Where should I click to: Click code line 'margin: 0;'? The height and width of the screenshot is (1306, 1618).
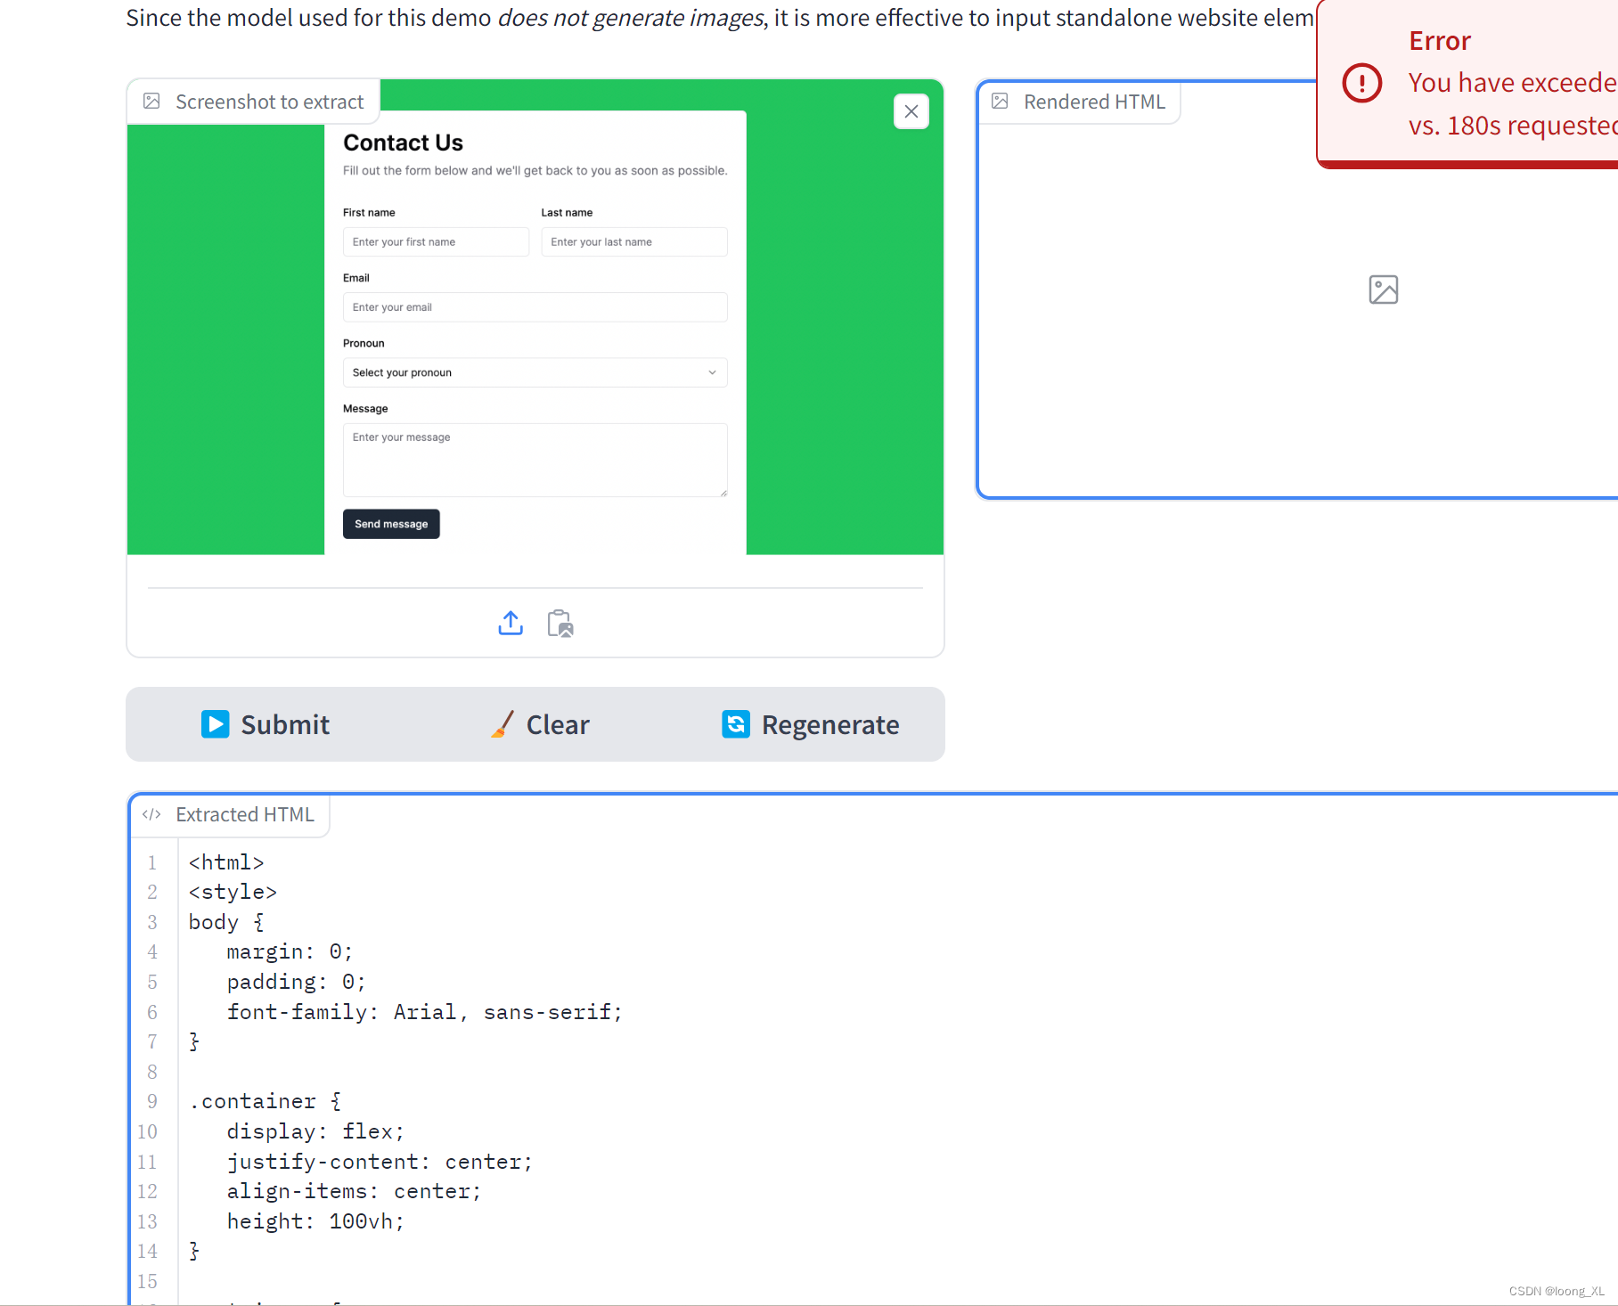point(290,951)
